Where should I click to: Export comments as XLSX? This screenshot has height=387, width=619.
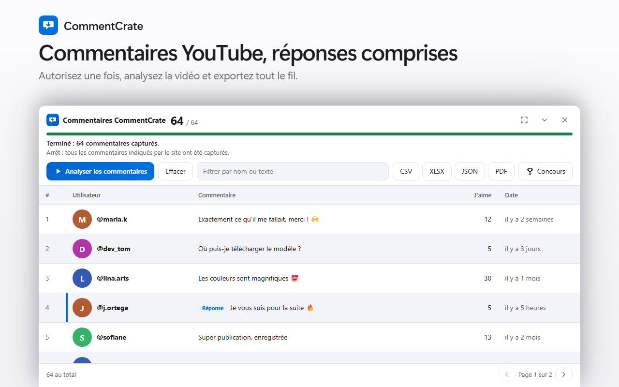point(437,171)
